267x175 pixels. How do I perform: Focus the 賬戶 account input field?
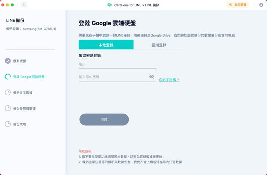click(118, 65)
